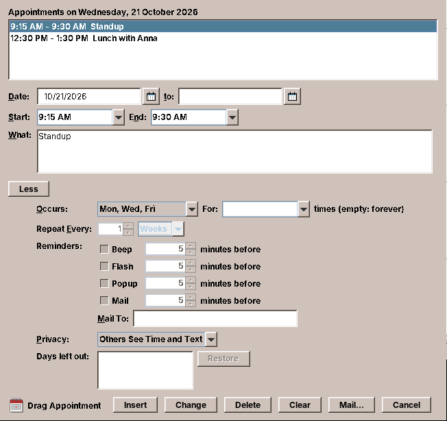Click the What text area containing Standup

pos(234,152)
